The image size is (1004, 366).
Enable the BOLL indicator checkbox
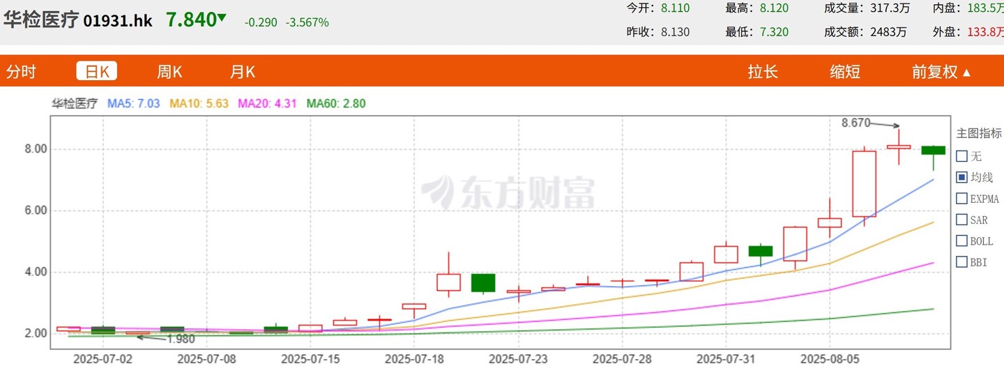pos(961,241)
